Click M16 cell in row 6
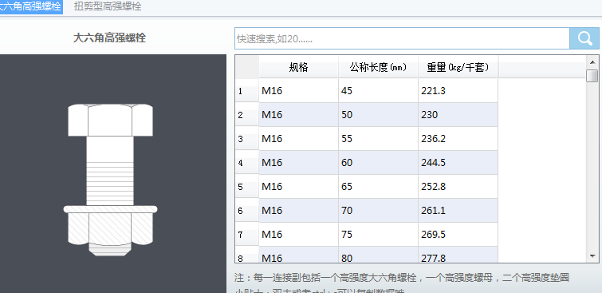This screenshot has width=602, height=293. click(299, 210)
